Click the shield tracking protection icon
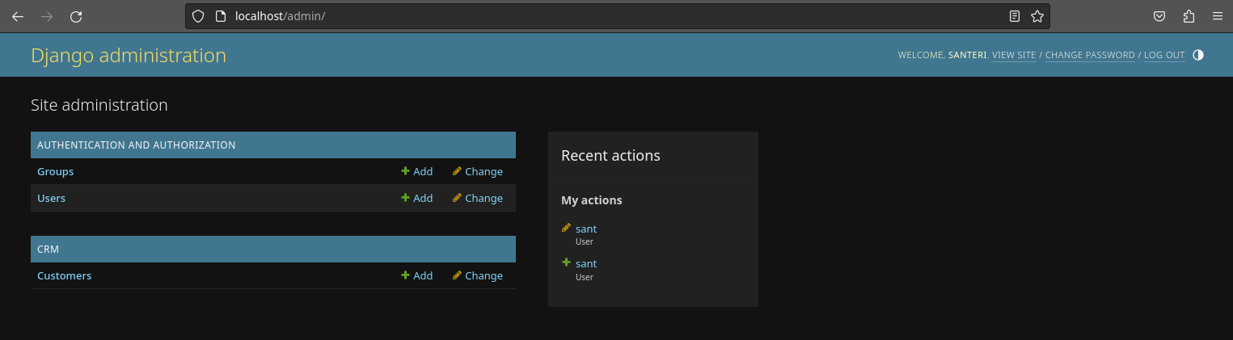This screenshot has height=340, width=1233. coord(198,16)
